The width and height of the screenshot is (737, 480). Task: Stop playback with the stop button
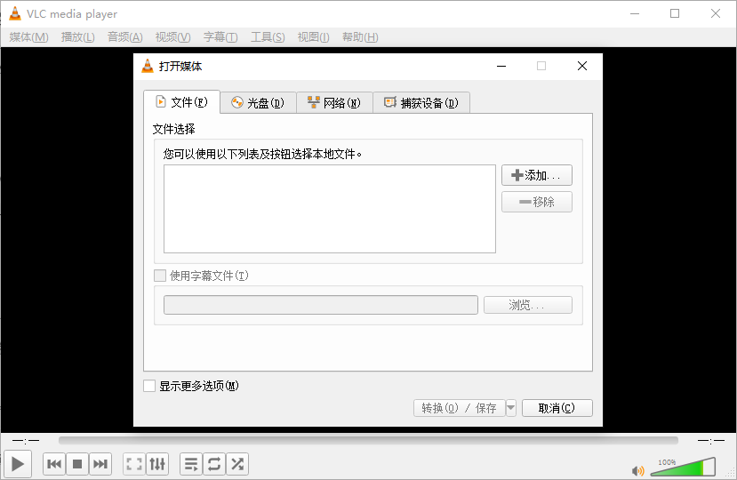77,464
